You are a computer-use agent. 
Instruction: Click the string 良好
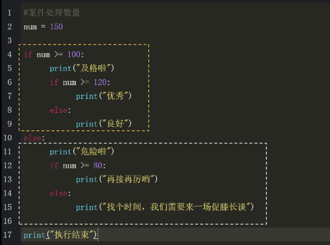pos(115,124)
